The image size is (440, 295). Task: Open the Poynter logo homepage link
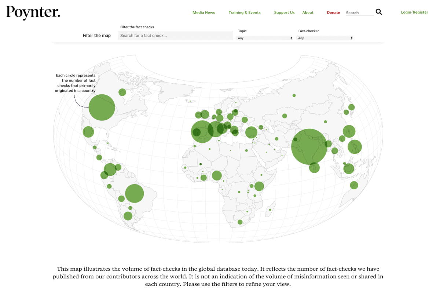[x=33, y=12]
